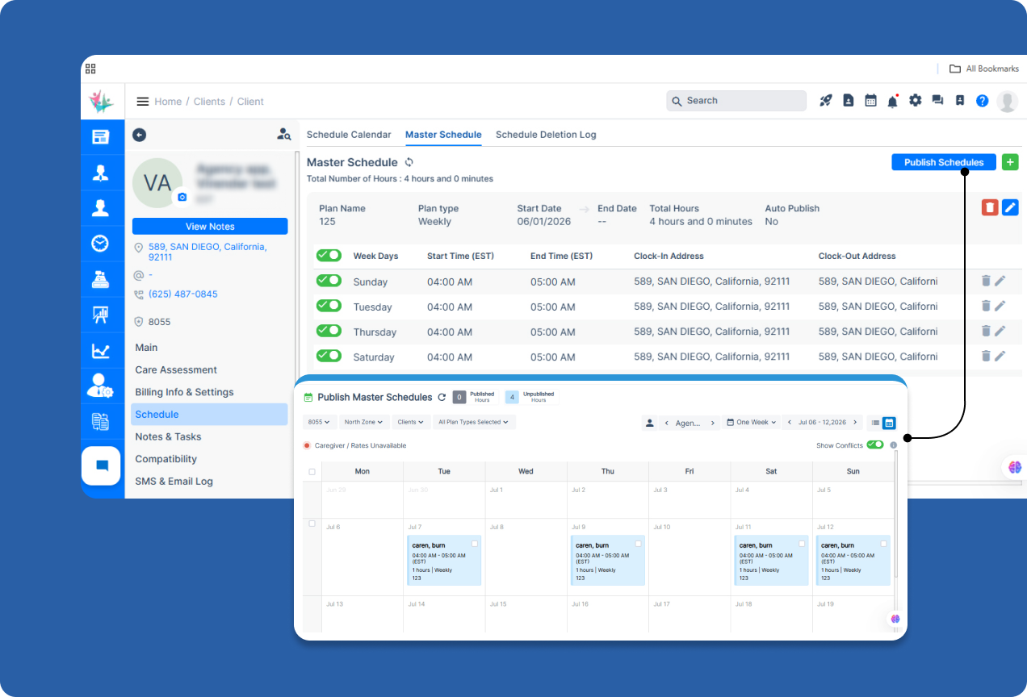The width and height of the screenshot is (1027, 697).
Task: Open the presentation board icon in sidebar
Action: pyautogui.click(x=100, y=315)
